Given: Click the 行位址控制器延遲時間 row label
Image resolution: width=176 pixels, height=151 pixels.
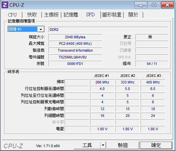Looking at the screenshot, I should (x=44, y=89).
